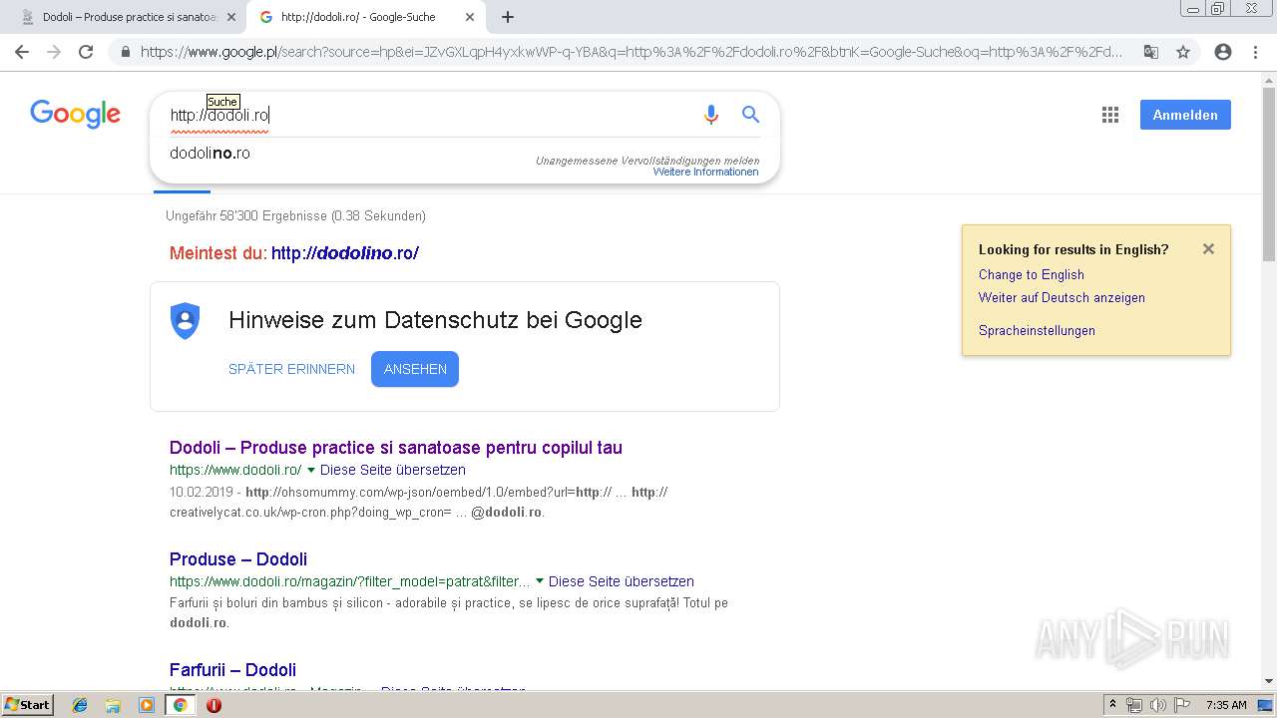Go back with the browser back arrow
The width and height of the screenshot is (1277, 718).
[x=22, y=52]
